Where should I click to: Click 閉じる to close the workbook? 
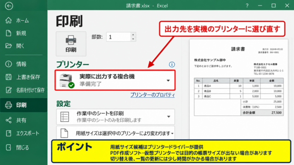23,148
